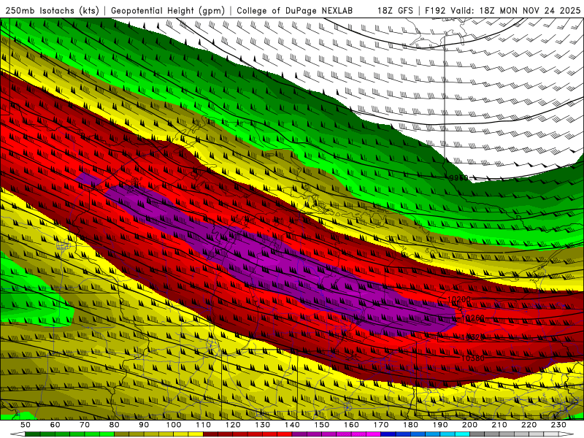Click the 230 value on the color scale
This screenshot has height=438, width=584.
pos(558,425)
